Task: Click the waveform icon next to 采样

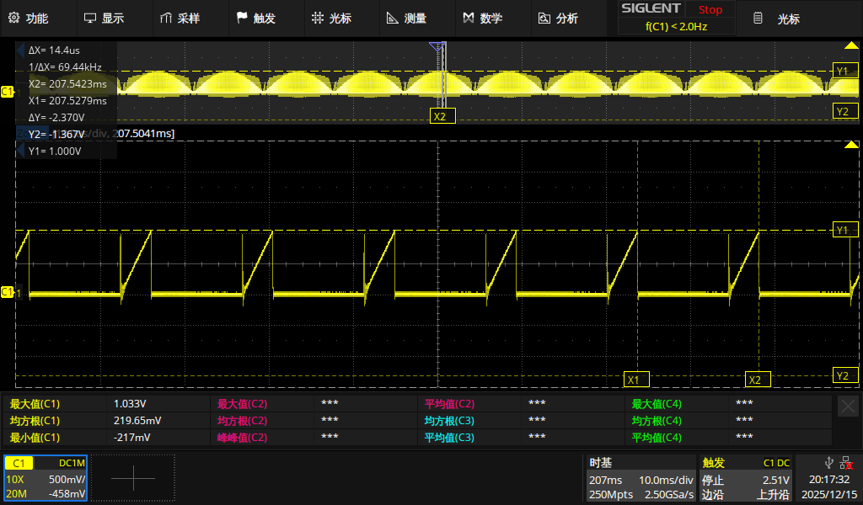Action: (166, 19)
